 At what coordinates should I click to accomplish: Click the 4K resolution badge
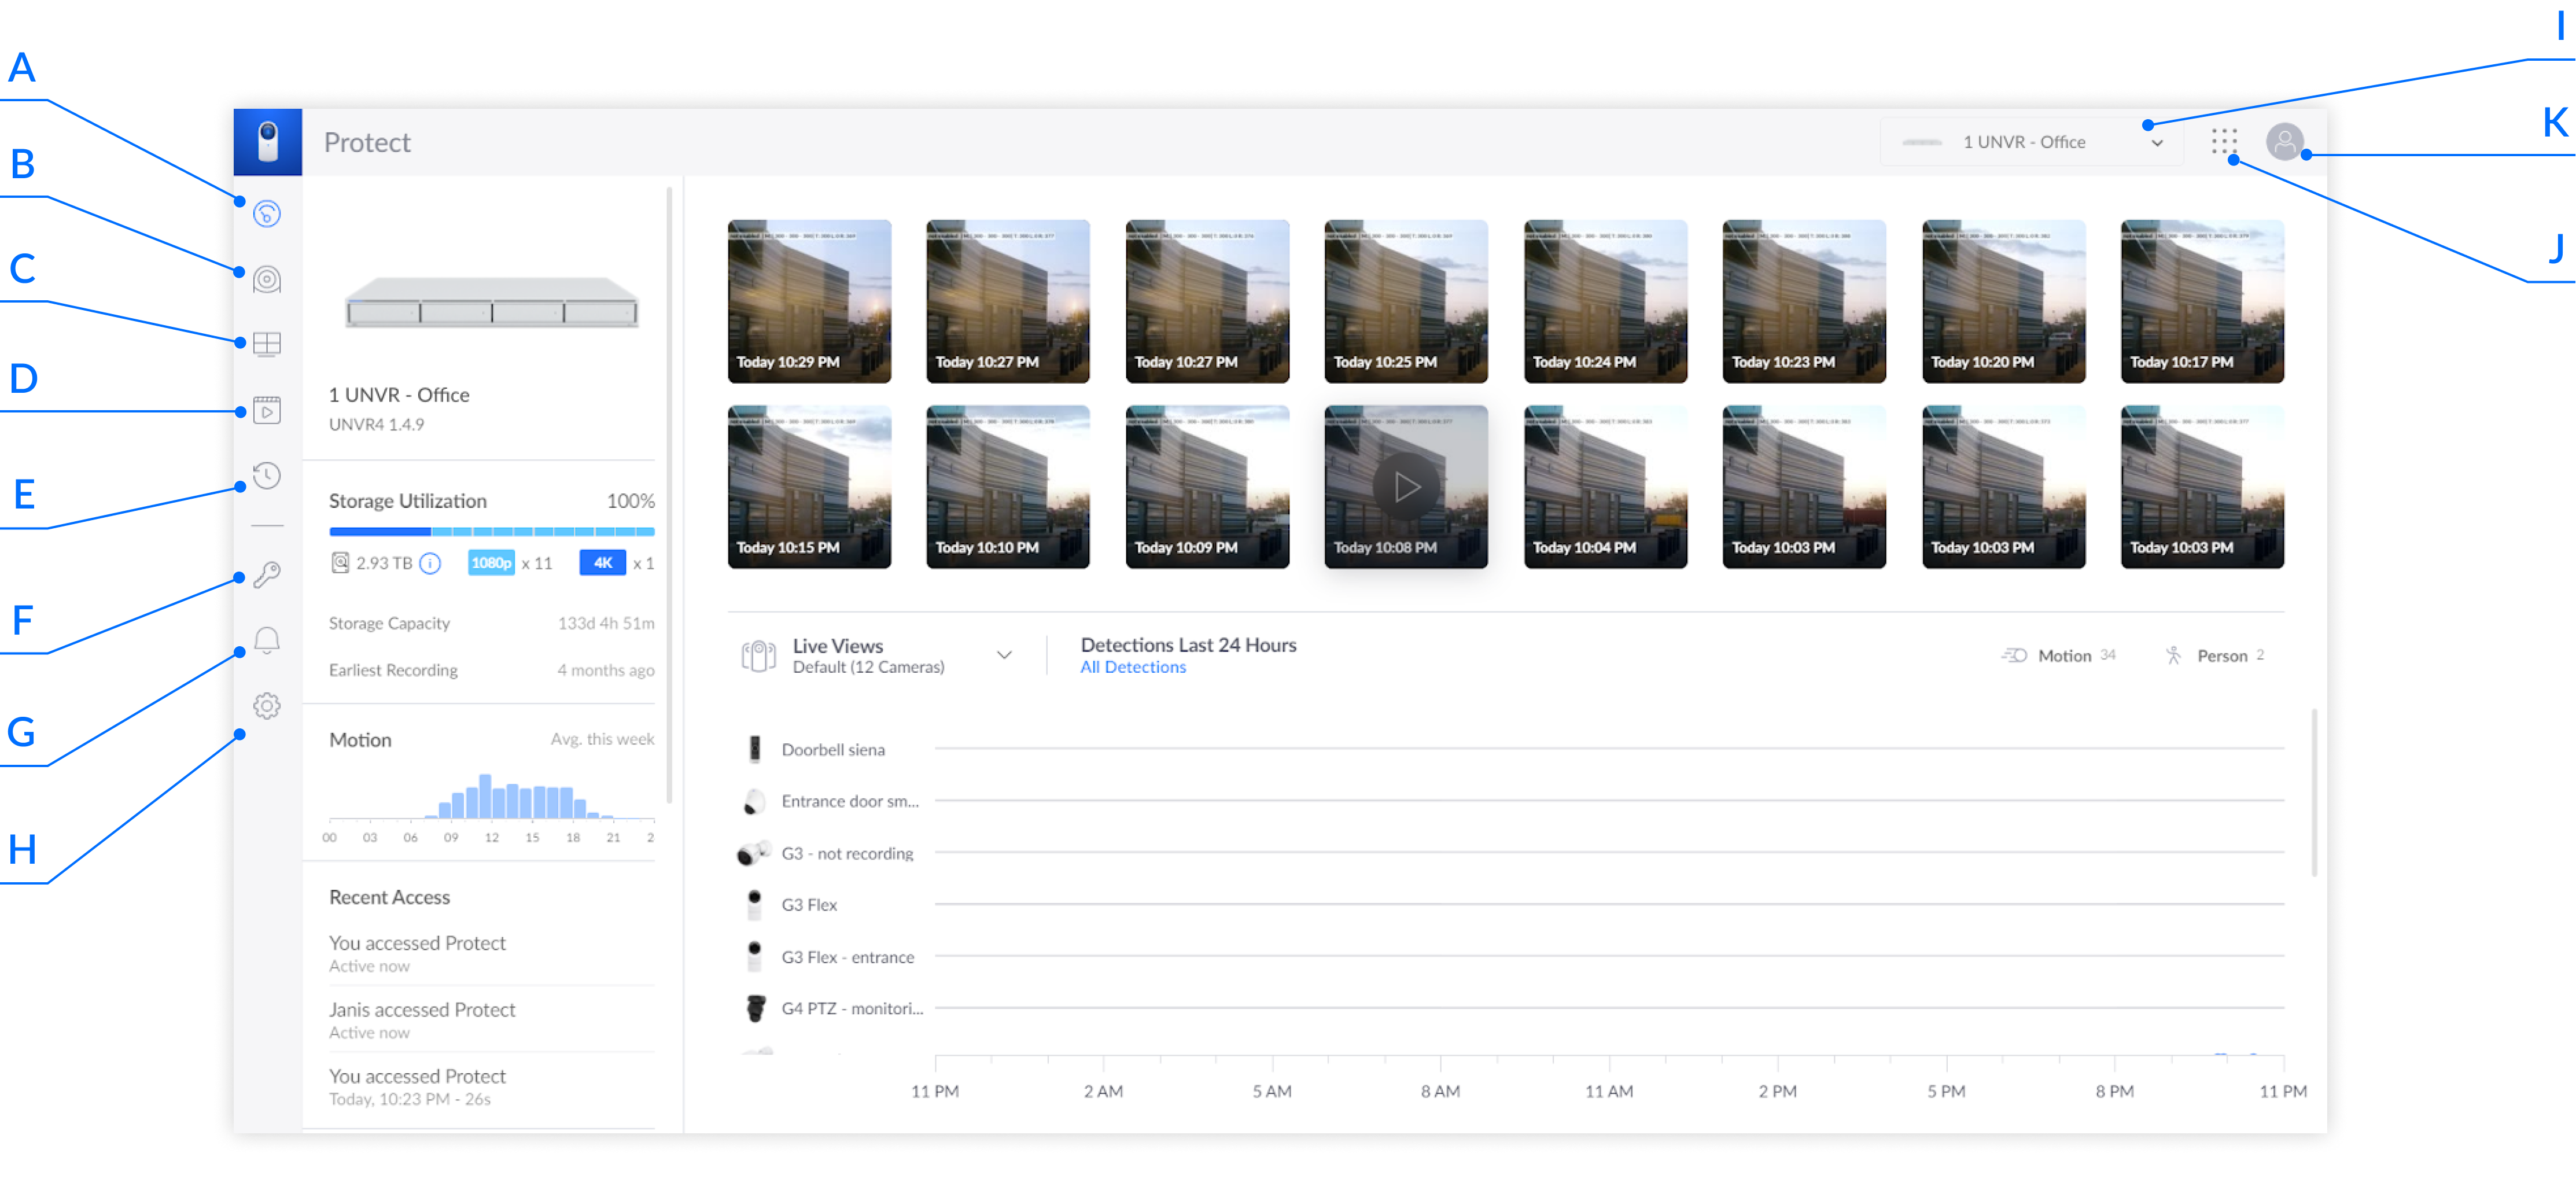click(603, 563)
